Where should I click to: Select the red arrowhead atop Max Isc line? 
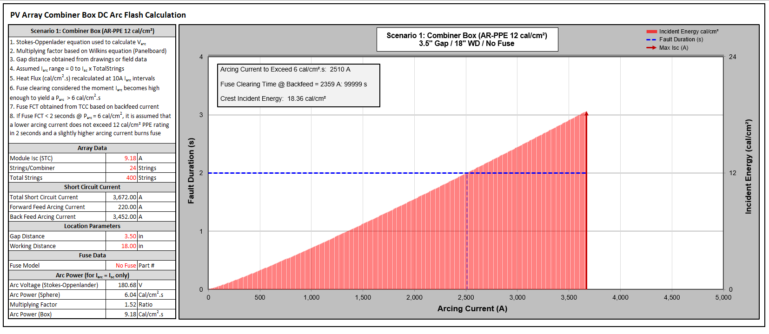(x=586, y=113)
